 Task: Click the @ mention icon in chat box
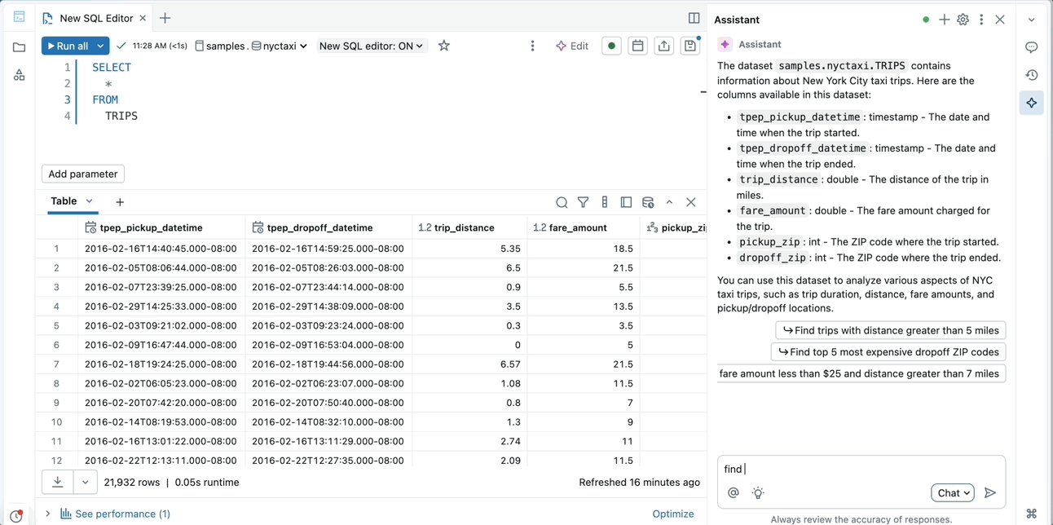[733, 492]
